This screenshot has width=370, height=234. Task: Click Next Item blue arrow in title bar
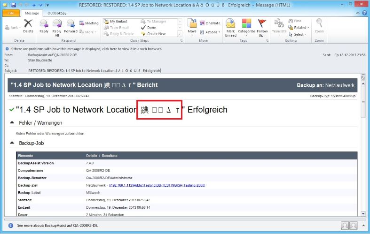41,5
